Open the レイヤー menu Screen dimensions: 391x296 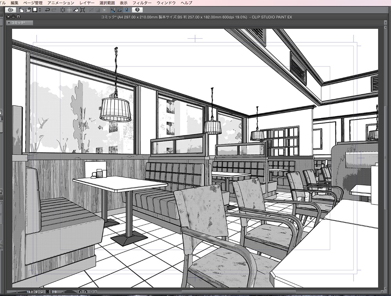(87, 3)
